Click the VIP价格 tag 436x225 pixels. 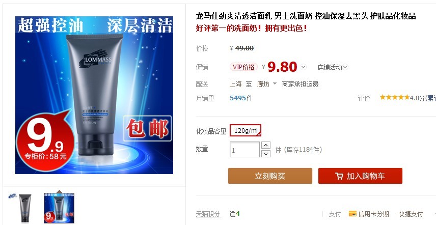pyautogui.click(x=243, y=67)
